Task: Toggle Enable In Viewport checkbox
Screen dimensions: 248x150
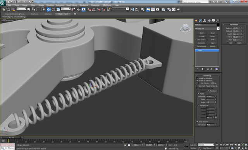Action: pyautogui.click(x=197, y=80)
